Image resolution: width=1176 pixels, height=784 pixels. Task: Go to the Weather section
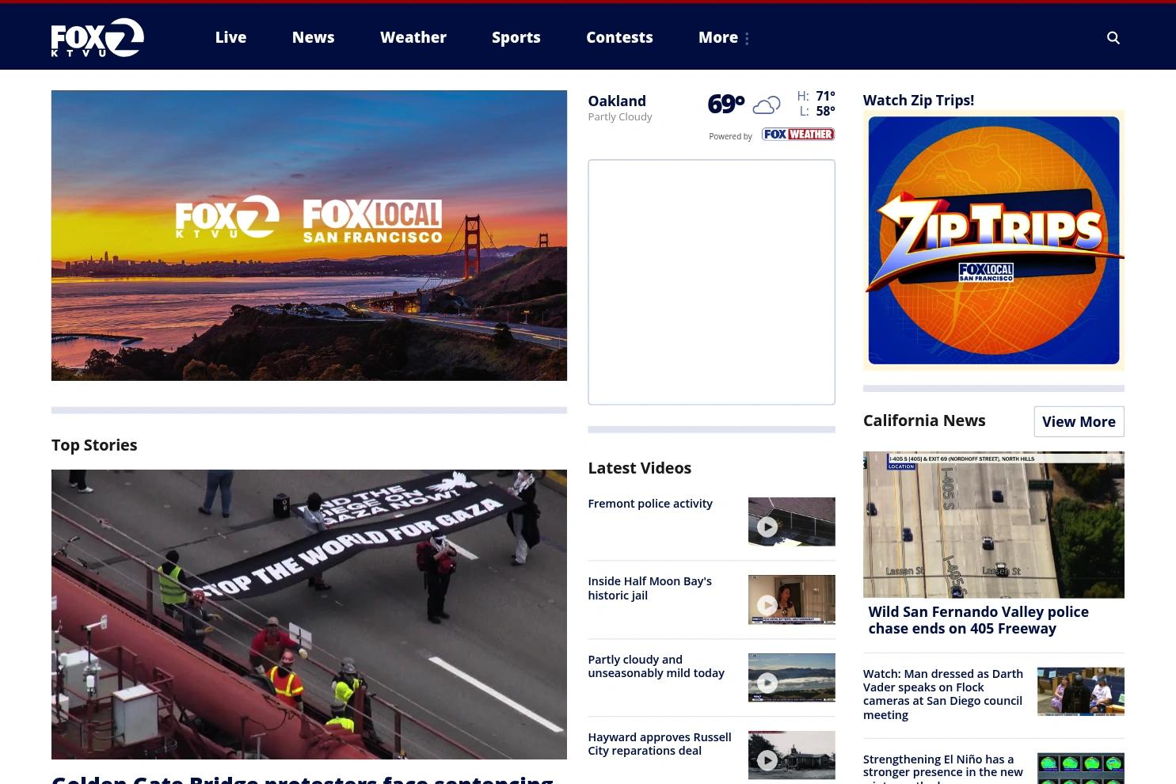(x=413, y=37)
